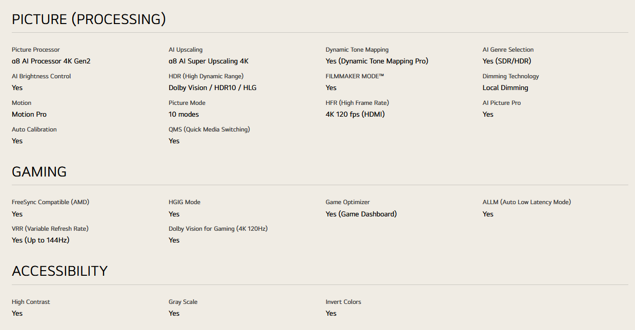Click the Picture Processor spec label
This screenshot has height=330, width=635.
click(x=36, y=50)
